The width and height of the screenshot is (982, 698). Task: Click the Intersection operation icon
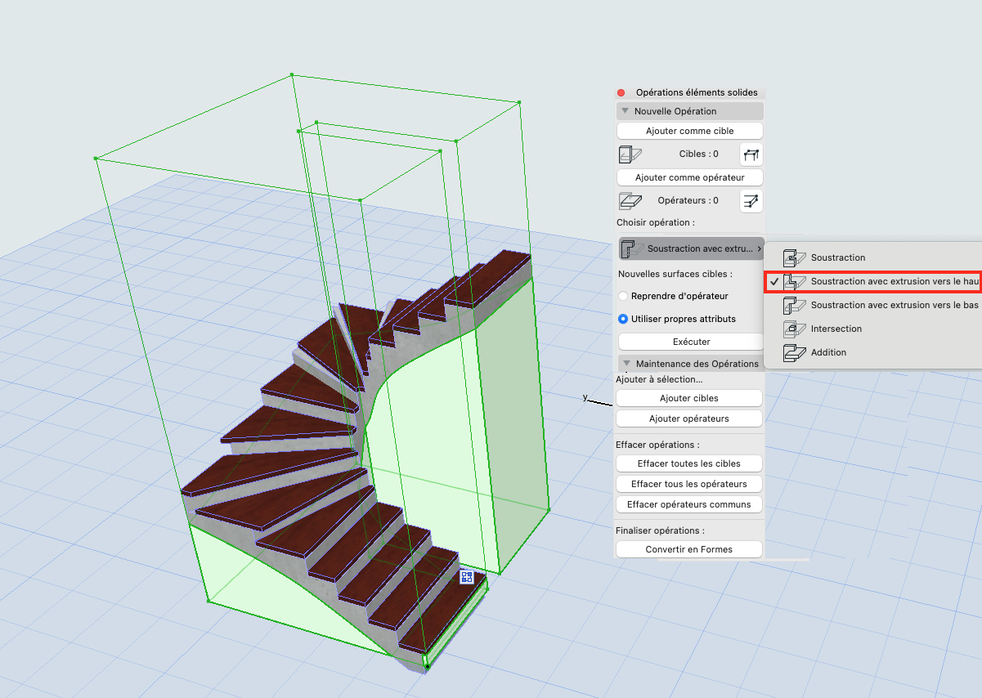point(794,329)
